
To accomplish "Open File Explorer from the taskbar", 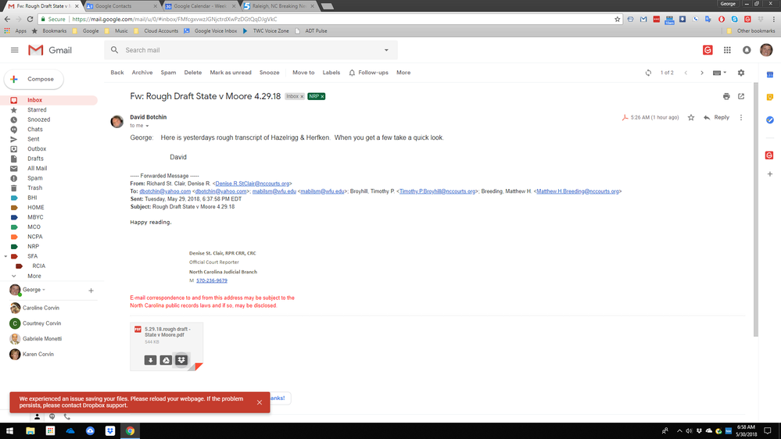I will coord(30,431).
